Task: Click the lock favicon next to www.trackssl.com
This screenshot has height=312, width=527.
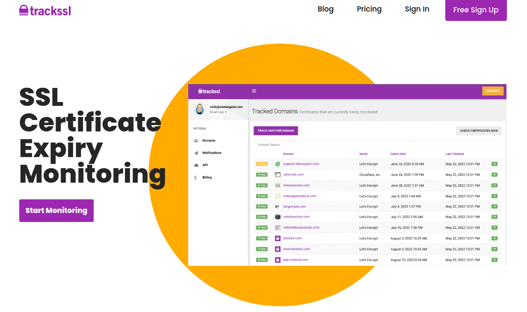Action: [278, 249]
